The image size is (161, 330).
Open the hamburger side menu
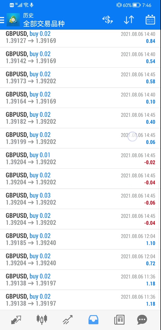pos(2,20)
